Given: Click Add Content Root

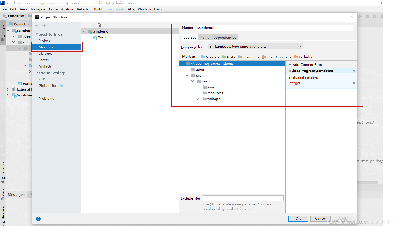Looking at the screenshot, I should 305,64.
